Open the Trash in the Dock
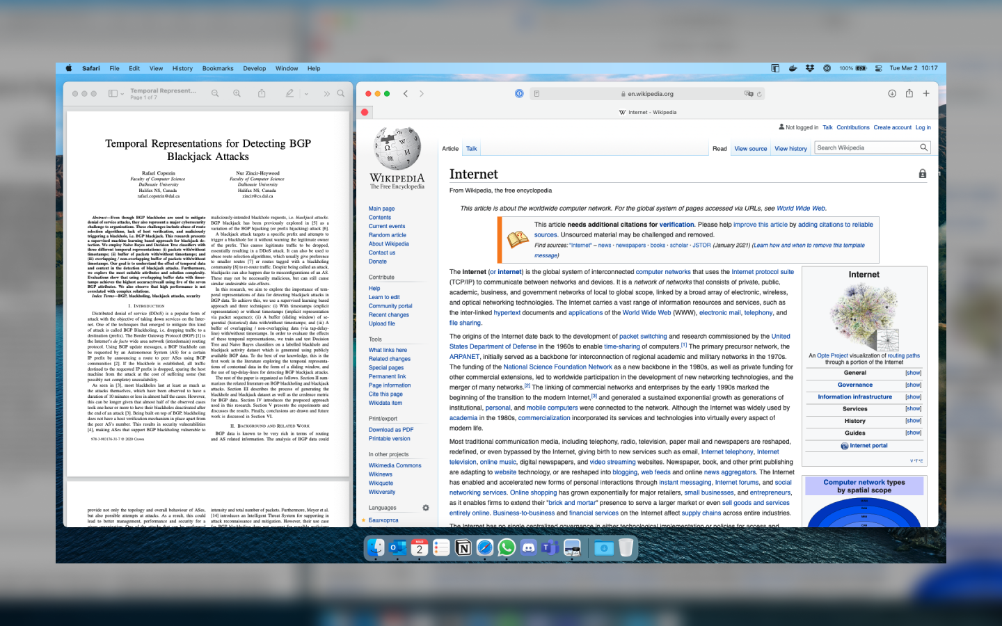This screenshot has width=1002, height=626. point(626,548)
